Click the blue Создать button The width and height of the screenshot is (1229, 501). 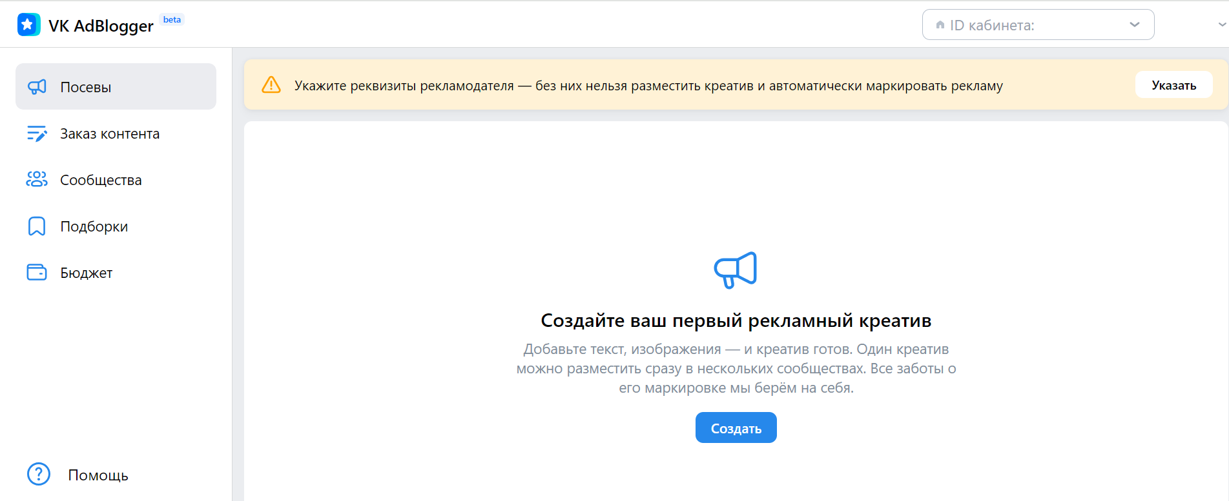pyautogui.click(x=736, y=427)
